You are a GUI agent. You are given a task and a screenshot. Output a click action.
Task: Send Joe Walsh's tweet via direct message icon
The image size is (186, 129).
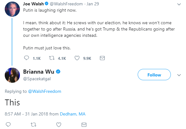(102, 58)
